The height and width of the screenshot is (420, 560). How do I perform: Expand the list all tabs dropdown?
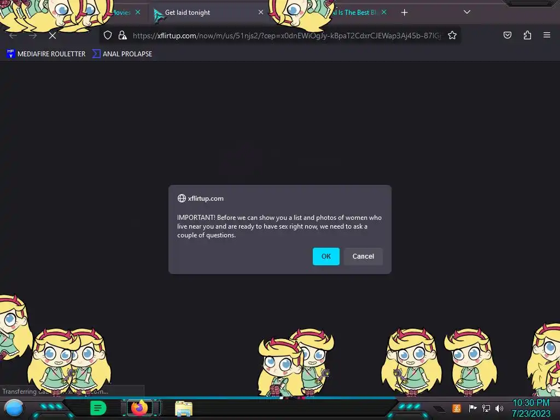click(x=467, y=12)
